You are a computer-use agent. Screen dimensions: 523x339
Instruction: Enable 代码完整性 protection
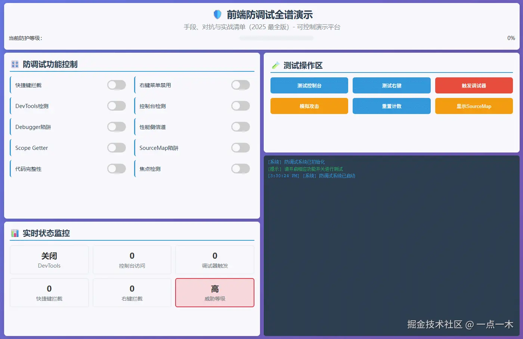click(x=116, y=169)
